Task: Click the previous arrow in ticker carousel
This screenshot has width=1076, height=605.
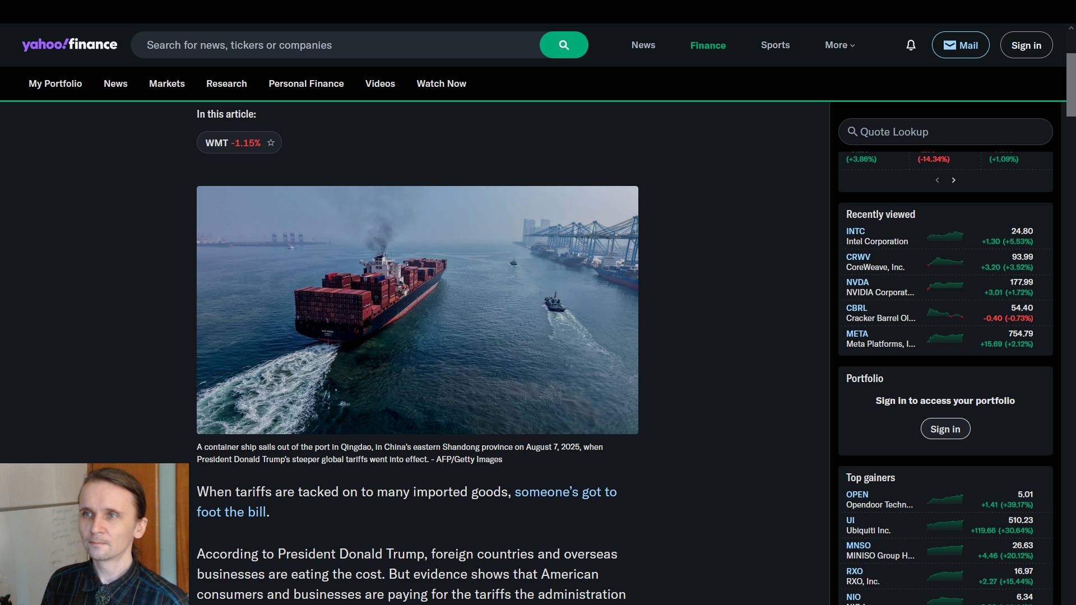Action: 937,180
